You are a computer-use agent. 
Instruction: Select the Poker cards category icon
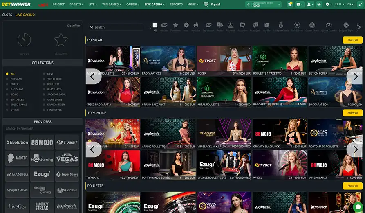pos(220,25)
